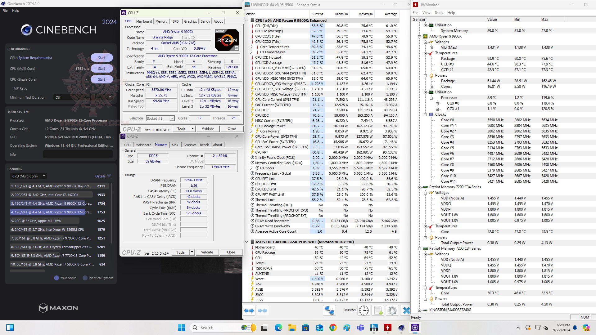Click HWiNFO collapse columns arrows icon

click(x=262, y=310)
